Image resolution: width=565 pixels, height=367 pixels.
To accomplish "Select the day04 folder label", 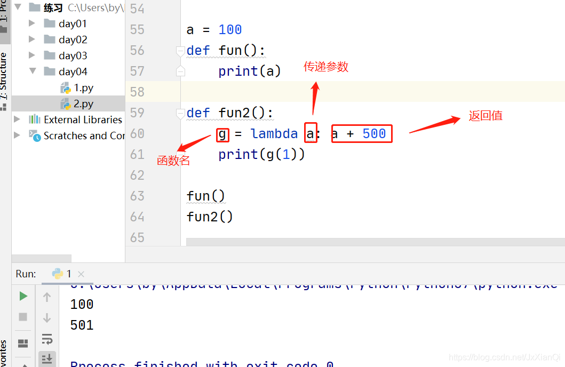I will click(73, 71).
